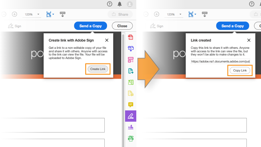The width and height of the screenshot is (261, 147).
Task: Click the Create Link button
Action: point(98,69)
